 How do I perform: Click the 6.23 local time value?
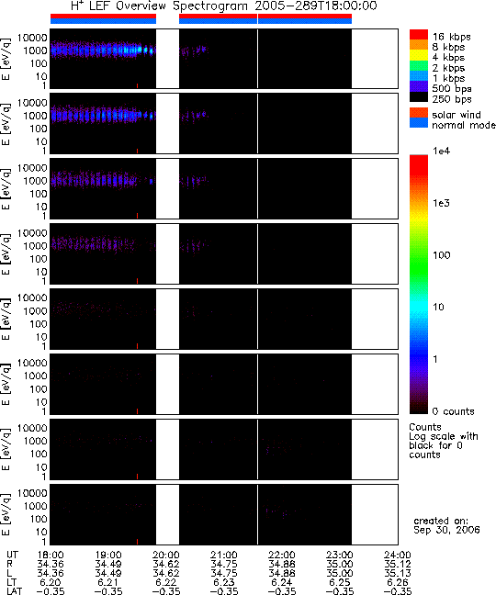click(x=224, y=582)
